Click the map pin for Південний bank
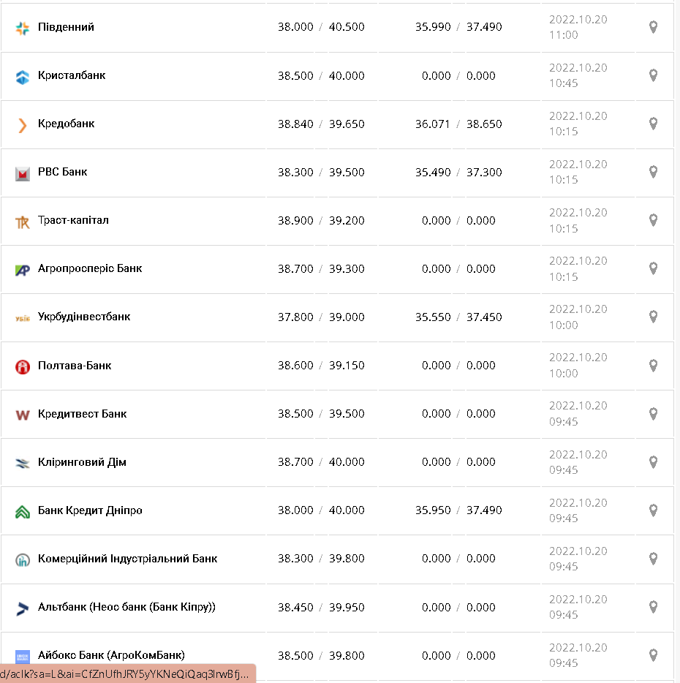 click(x=653, y=27)
